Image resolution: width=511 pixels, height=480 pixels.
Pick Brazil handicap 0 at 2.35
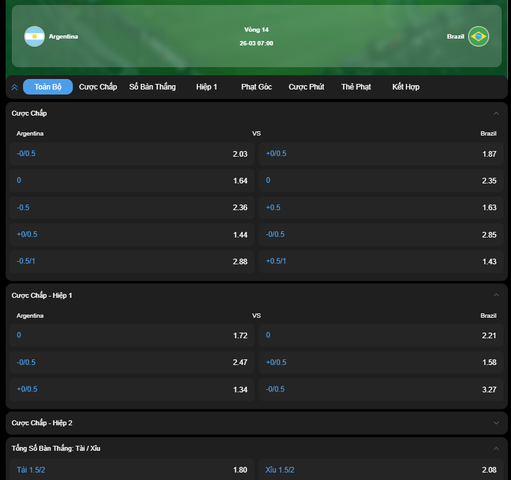click(x=381, y=180)
